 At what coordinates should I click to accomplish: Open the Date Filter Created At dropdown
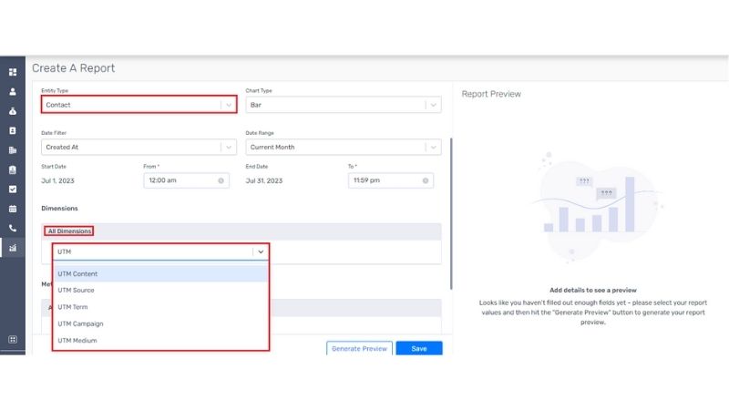[x=139, y=147]
